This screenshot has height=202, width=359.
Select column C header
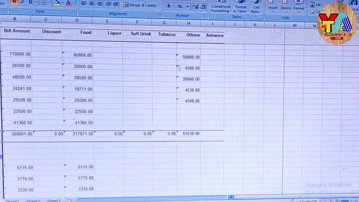coord(46,20)
